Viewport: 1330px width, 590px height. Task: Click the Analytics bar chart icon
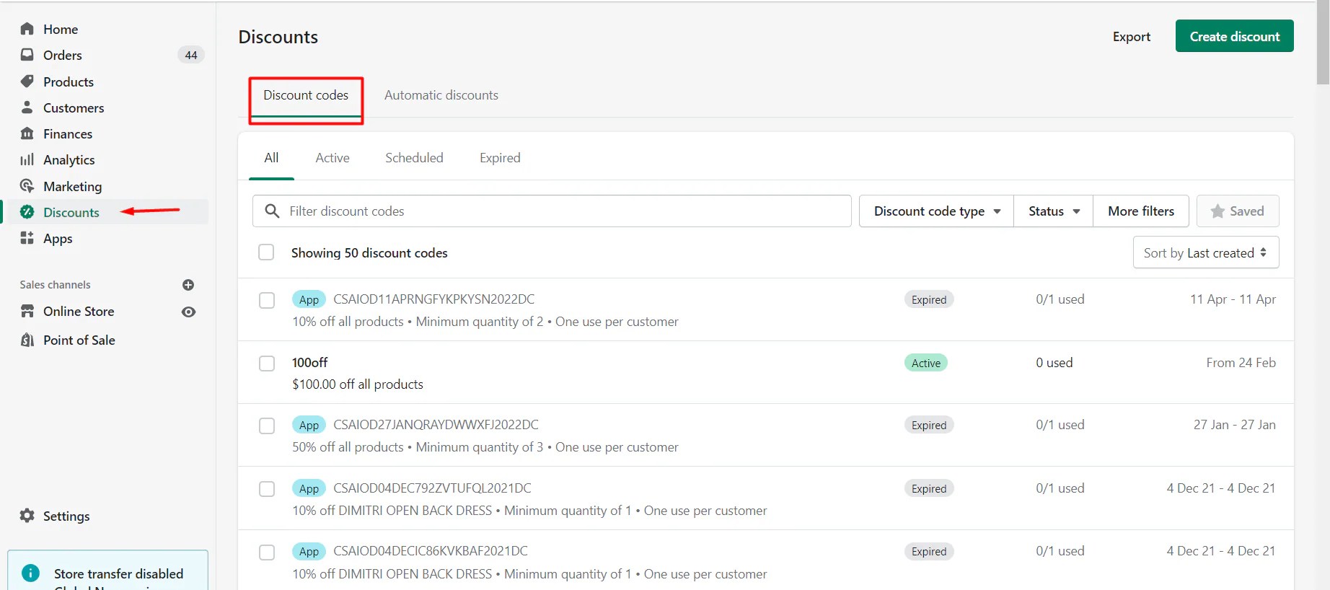(x=27, y=159)
